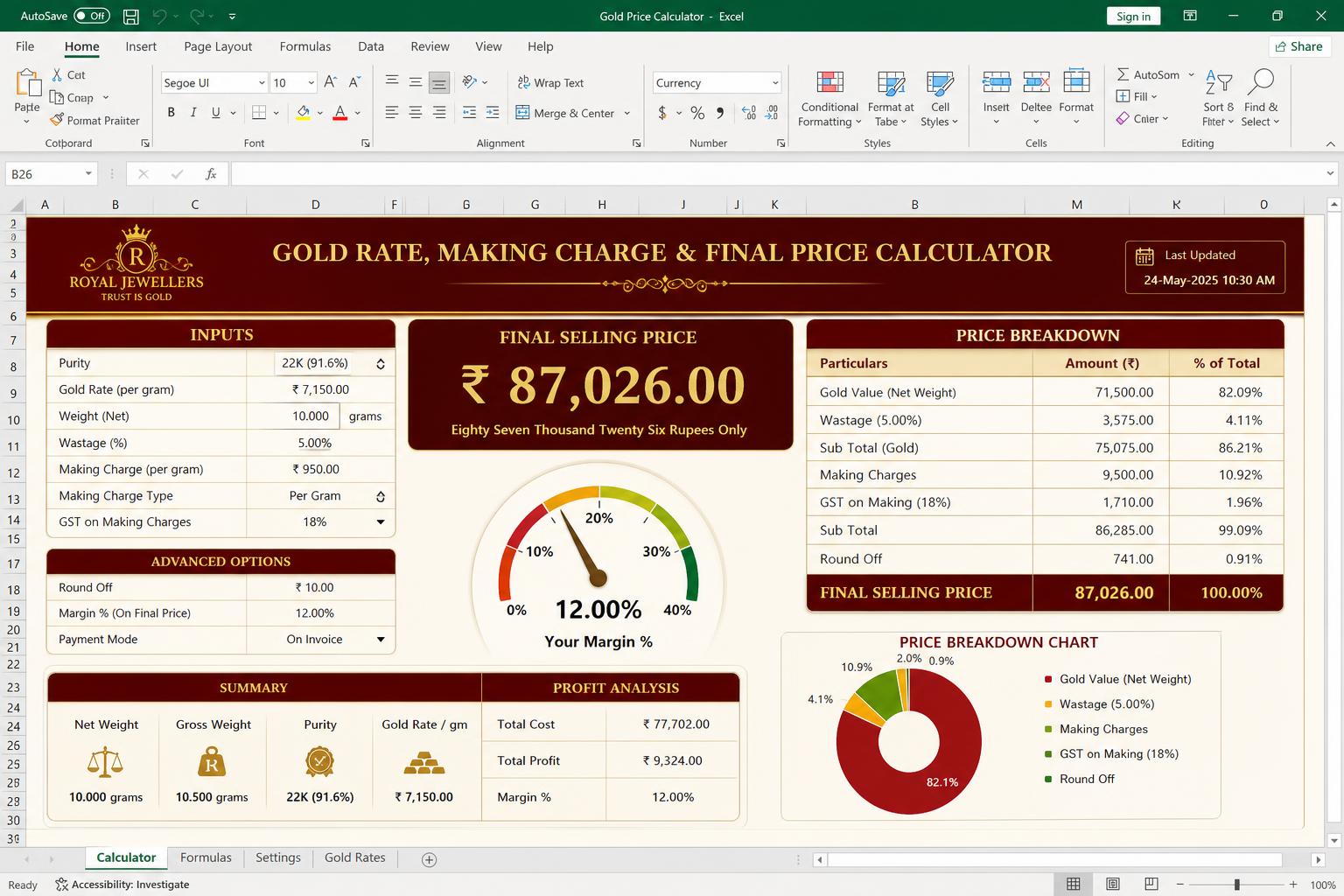This screenshot has height=896, width=1344.
Task: Click the Sign in button
Action: pos(1134,16)
